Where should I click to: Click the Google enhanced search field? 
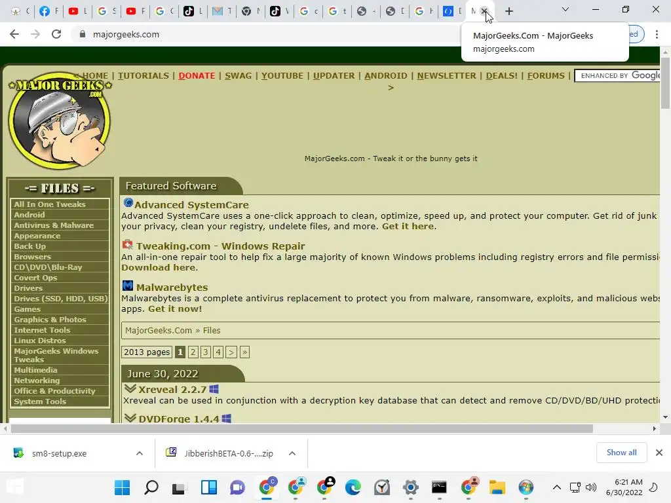(617, 76)
